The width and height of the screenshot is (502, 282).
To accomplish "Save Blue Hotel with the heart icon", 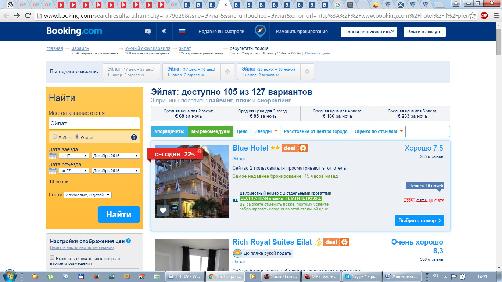I will coord(163,210).
